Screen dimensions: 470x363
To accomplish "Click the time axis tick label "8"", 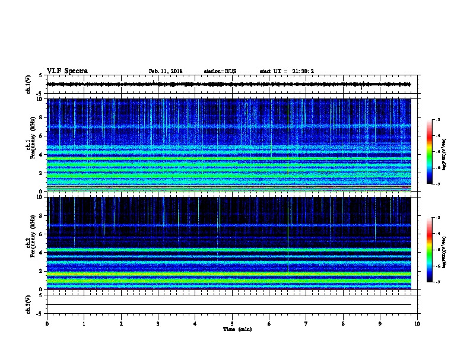I will (x=343, y=324).
